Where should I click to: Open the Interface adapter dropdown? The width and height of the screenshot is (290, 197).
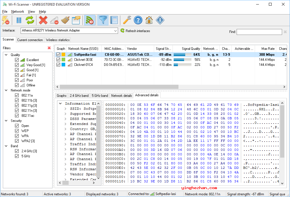69,31
